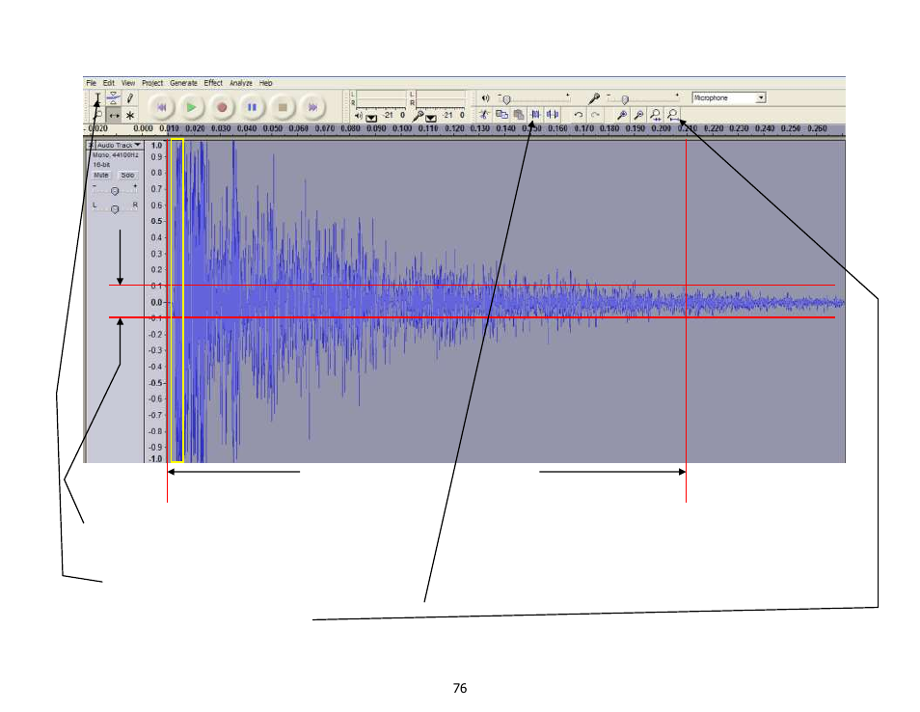This screenshot has width=920, height=712.
Task: Click Trim outside selection icon
Action: (x=535, y=115)
